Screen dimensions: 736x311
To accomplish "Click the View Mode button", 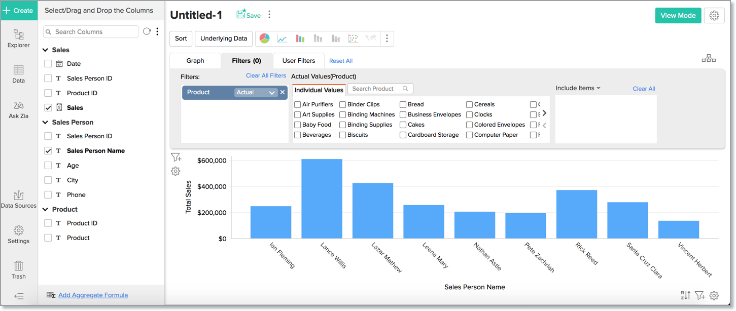I will pos(678,15).
